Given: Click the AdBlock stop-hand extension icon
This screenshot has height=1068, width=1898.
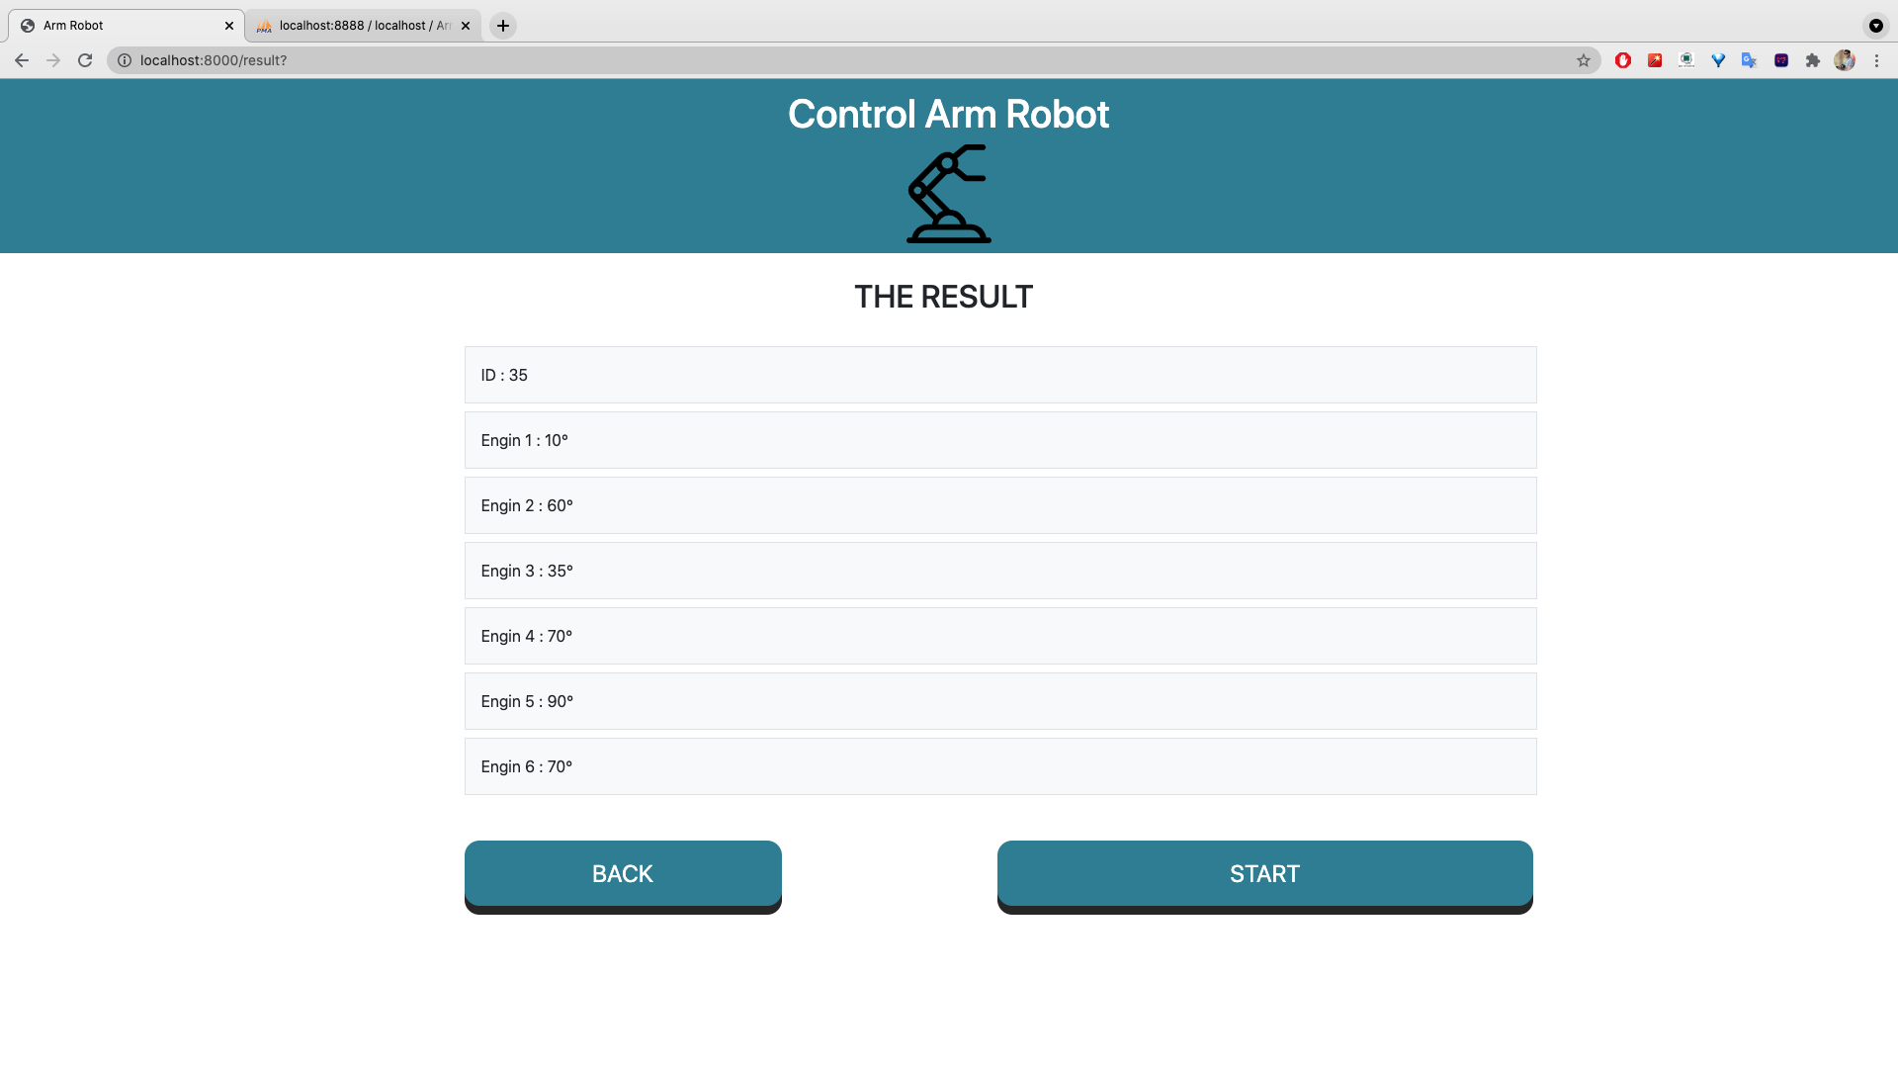Looking at the screenshot, I should point(1622,60).
